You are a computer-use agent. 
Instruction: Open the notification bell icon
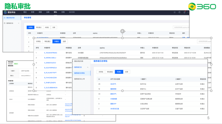(x=184, y=12)
